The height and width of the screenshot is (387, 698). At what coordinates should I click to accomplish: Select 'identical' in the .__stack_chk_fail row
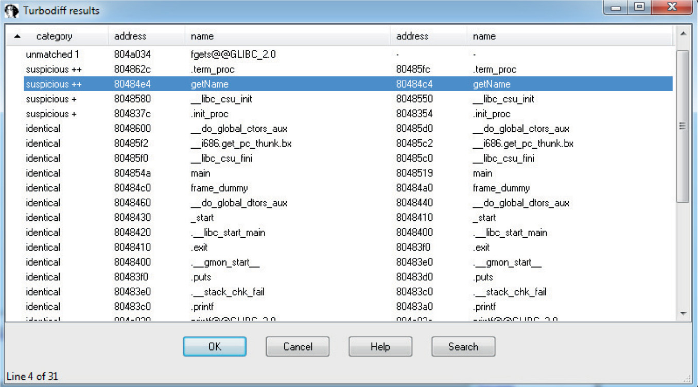43,292
